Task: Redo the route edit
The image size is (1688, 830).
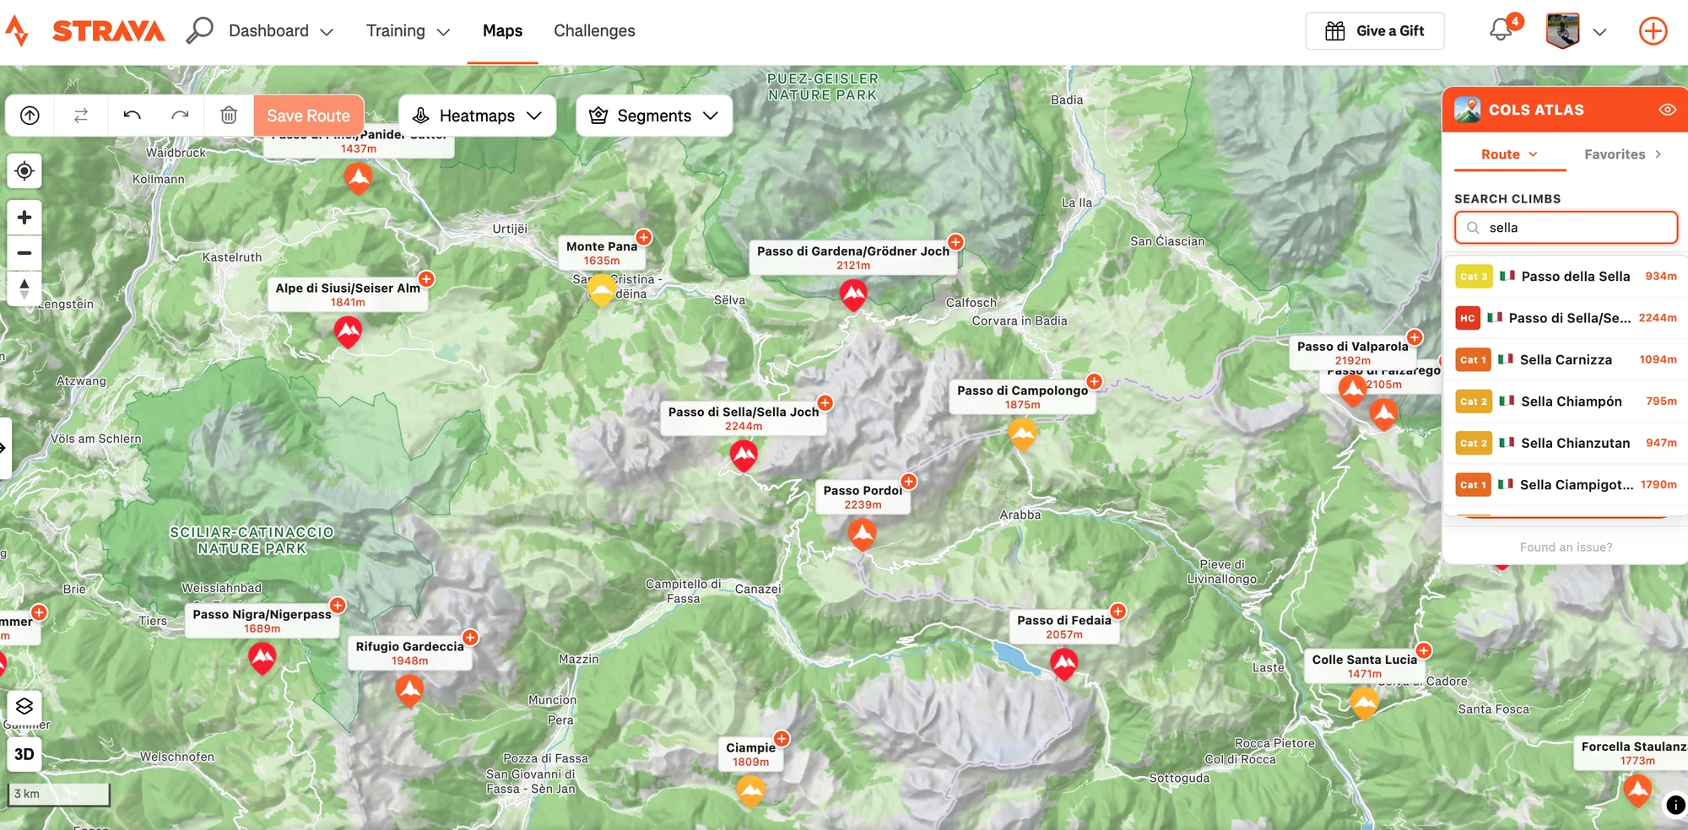Action: tap(180, 116)
